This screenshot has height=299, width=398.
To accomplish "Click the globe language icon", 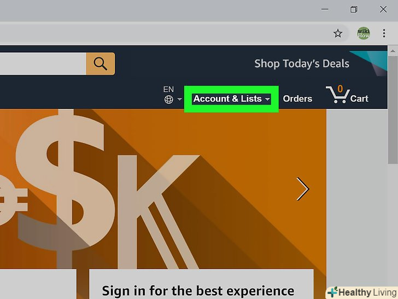I will pyautogui.click(x=169, y=99).
